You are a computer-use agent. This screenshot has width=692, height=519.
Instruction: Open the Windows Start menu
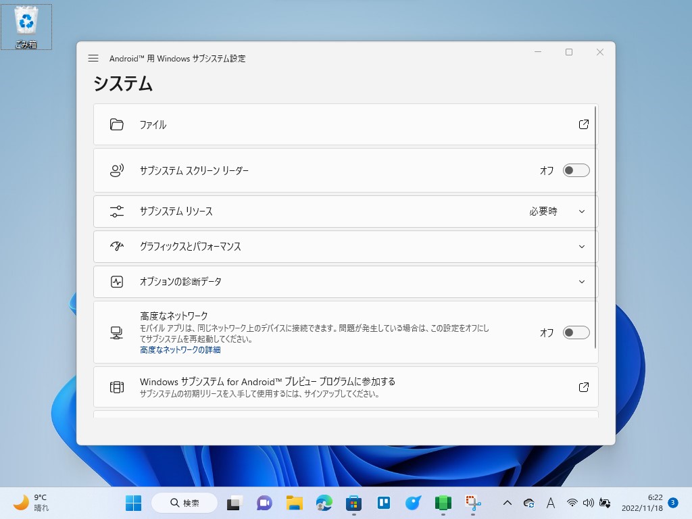tap(132, 503)
